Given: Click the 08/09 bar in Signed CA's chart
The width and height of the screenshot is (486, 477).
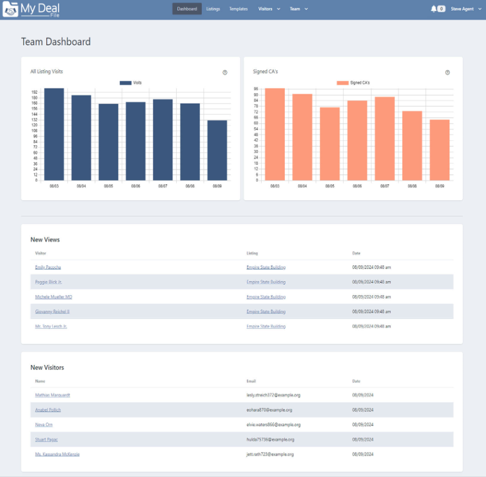Looking at the screenshot, I should 440,150.
